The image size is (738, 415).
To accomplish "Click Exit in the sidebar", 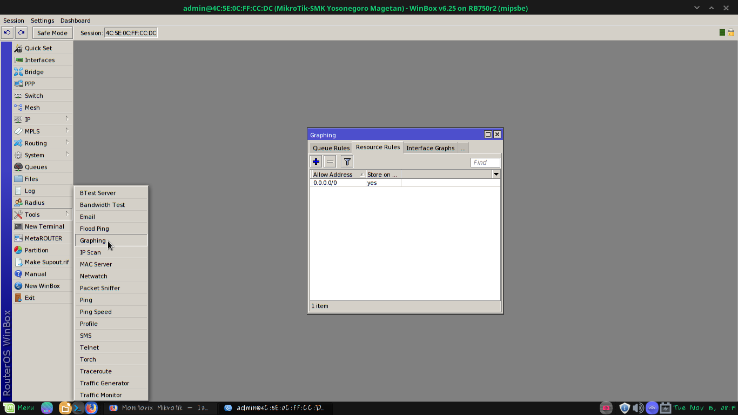I will 43,298.
